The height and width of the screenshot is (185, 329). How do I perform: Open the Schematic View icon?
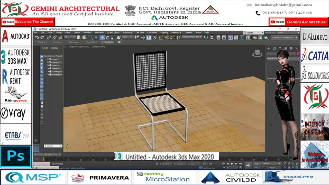(x=242, y=38)
